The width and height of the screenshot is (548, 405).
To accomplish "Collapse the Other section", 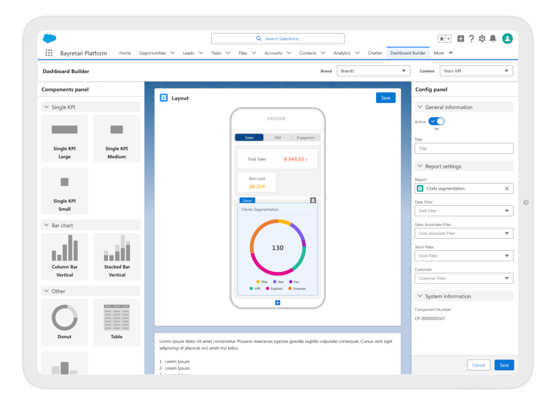I will point(47,291).
